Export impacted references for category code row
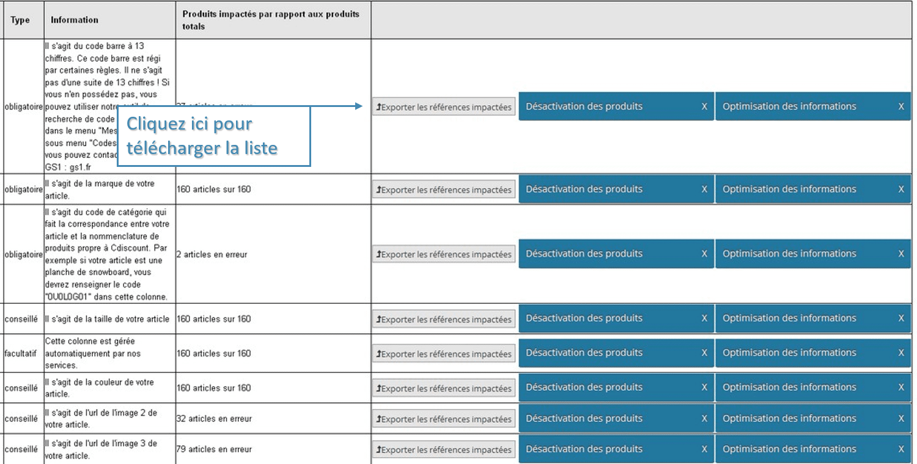The width and height of the screenshot is (917, 464). pos(444,254)
